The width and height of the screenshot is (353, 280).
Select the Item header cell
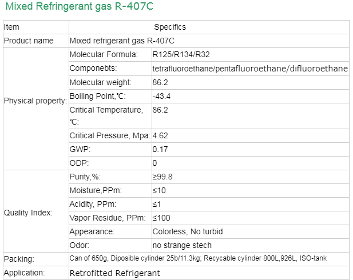point(11,27)
